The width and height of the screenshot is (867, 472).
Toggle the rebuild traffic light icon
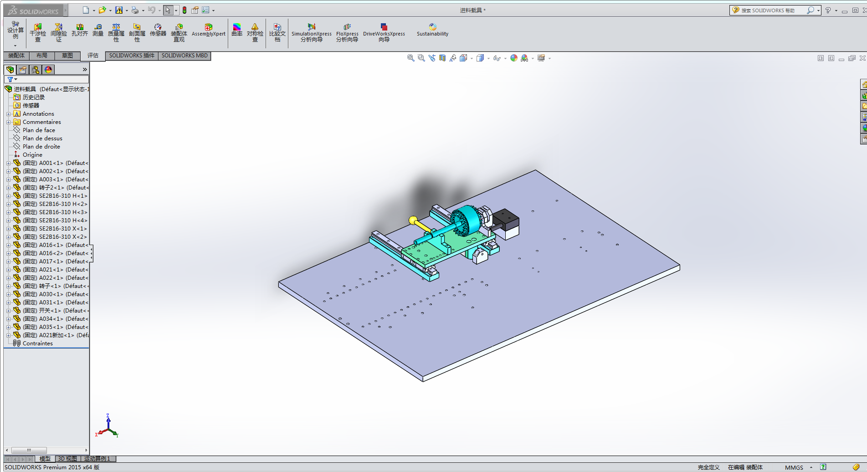pos(185,10)
